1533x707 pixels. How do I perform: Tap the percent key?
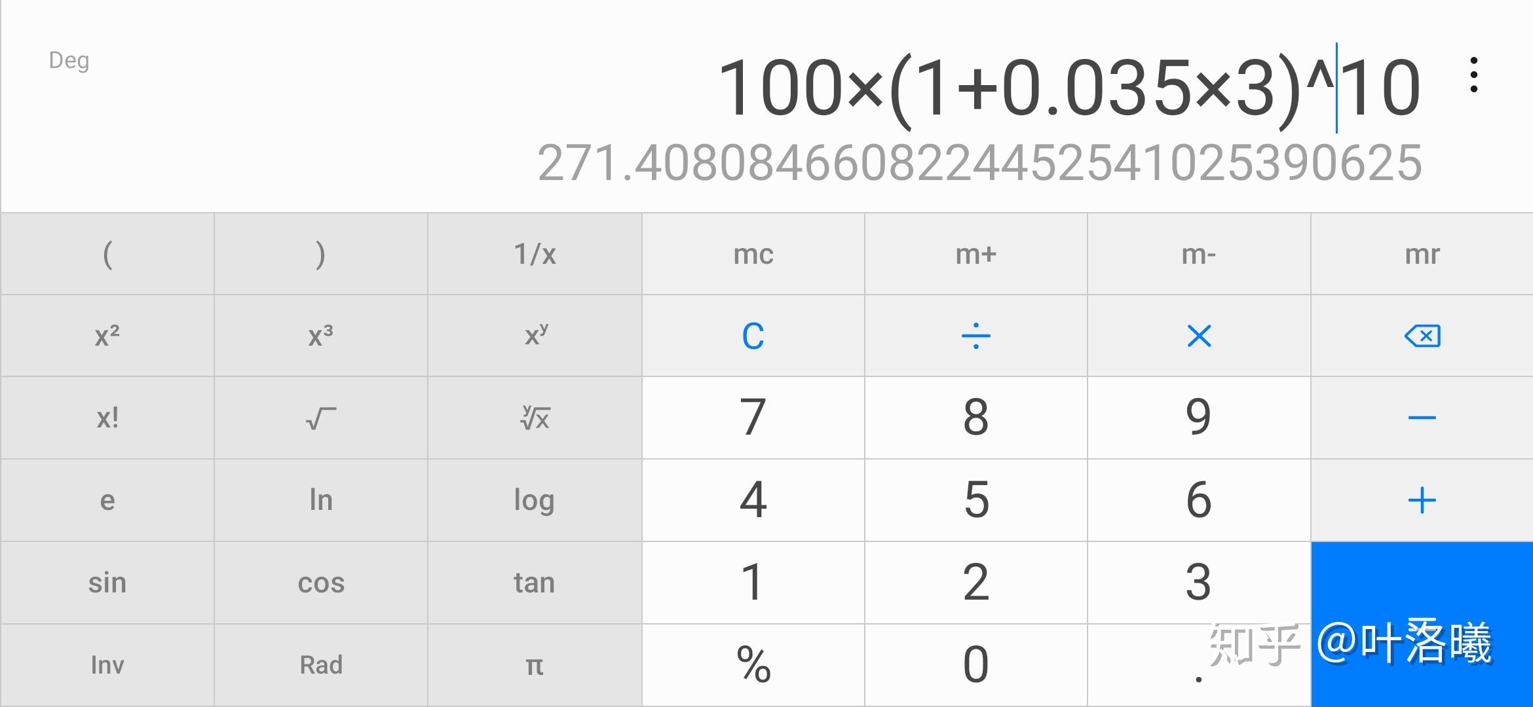pos(753,665)
